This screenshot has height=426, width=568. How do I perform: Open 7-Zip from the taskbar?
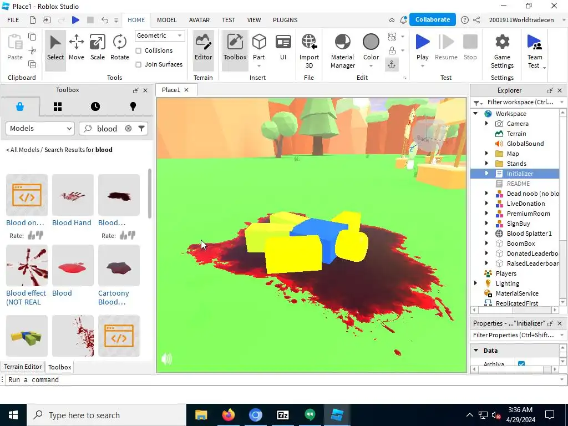[282, 415]
